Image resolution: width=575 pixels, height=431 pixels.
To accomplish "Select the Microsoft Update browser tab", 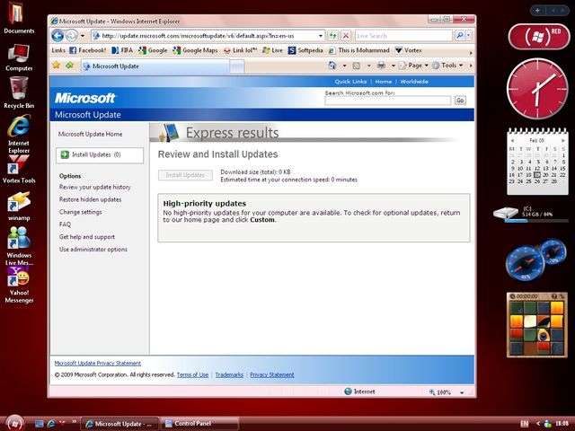I will [115, 66].
